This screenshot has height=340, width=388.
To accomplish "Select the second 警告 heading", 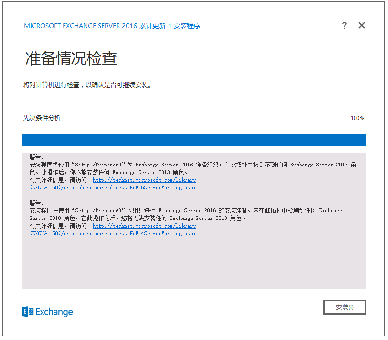I will (36, 203).
